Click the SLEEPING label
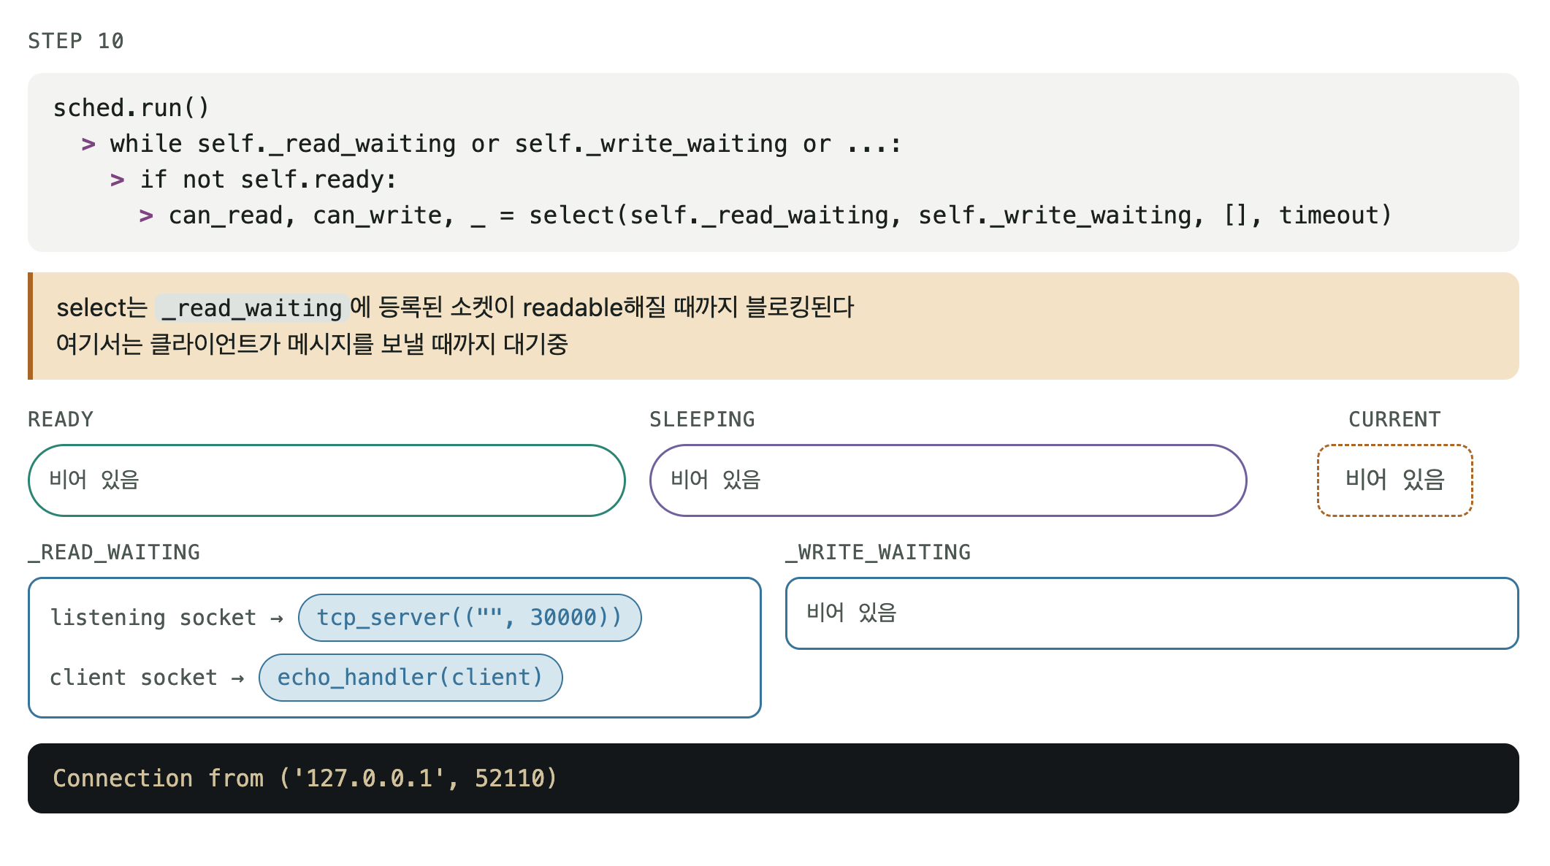The image size is (1550, 866). (702, 419)
